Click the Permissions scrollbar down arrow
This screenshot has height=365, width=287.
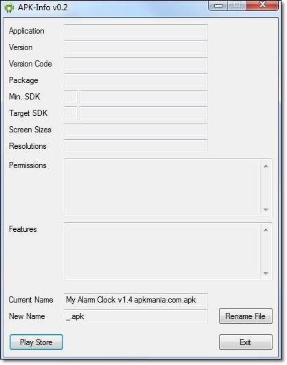266,210
